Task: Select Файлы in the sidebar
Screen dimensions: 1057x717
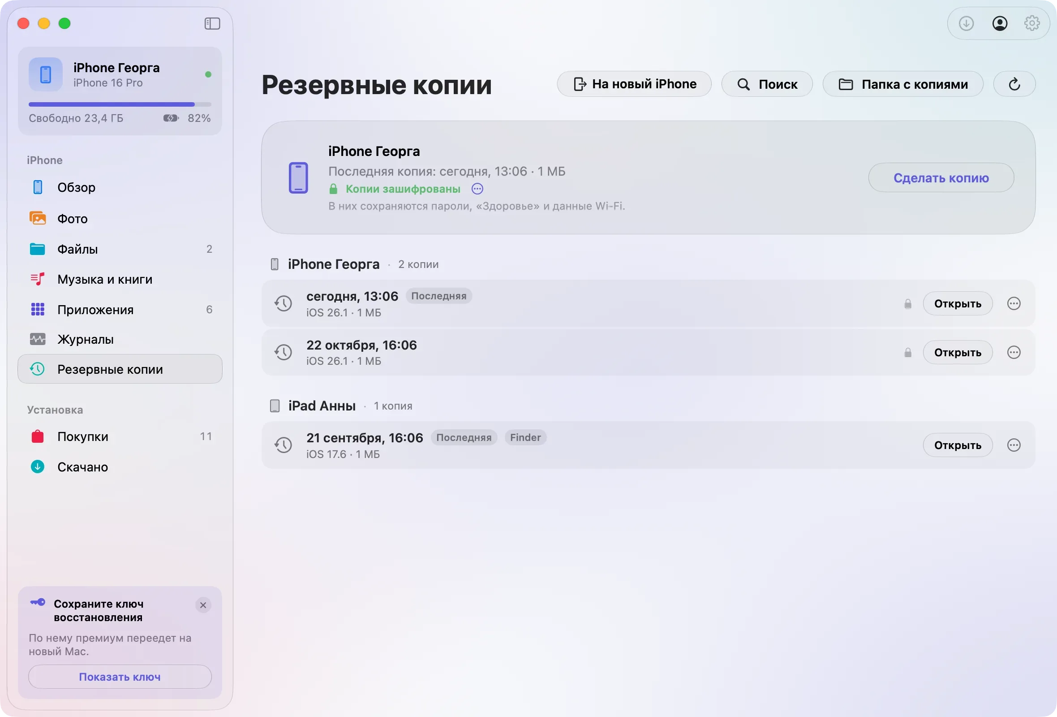Action: click(120, 249)
